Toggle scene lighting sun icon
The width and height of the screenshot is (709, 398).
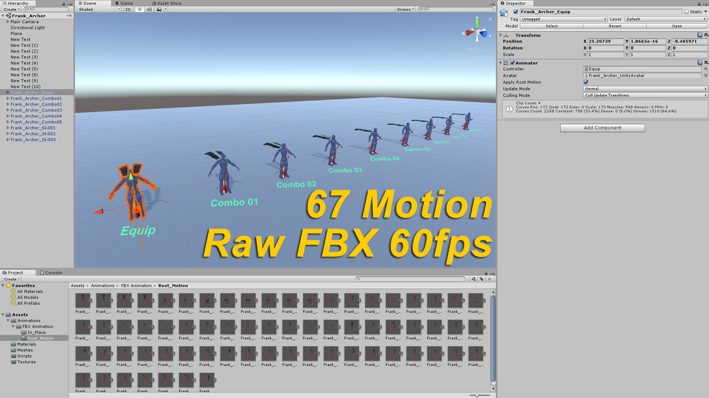(x=139, y=9)
